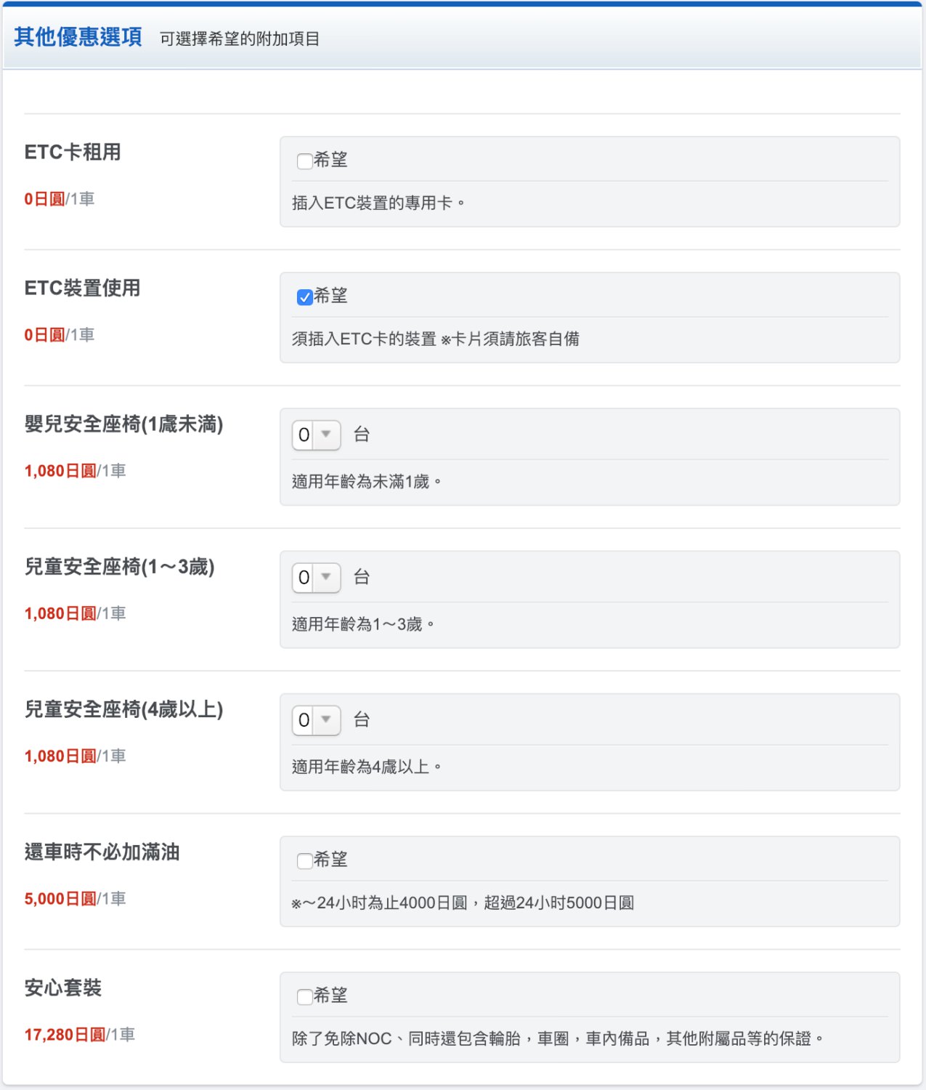926x1090 pixels.
Task: Tick 還車時不必加滿油 希望 checkbox
Action: point(304,861)
